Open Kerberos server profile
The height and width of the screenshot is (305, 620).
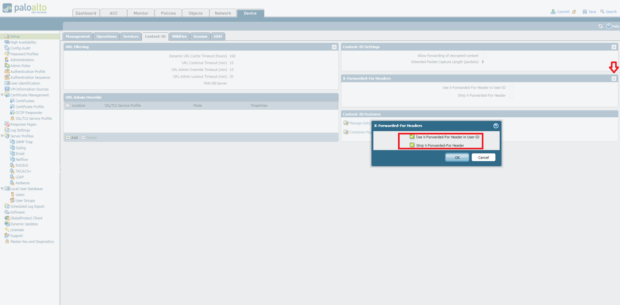pyautogui.click(x=22, y=183)
